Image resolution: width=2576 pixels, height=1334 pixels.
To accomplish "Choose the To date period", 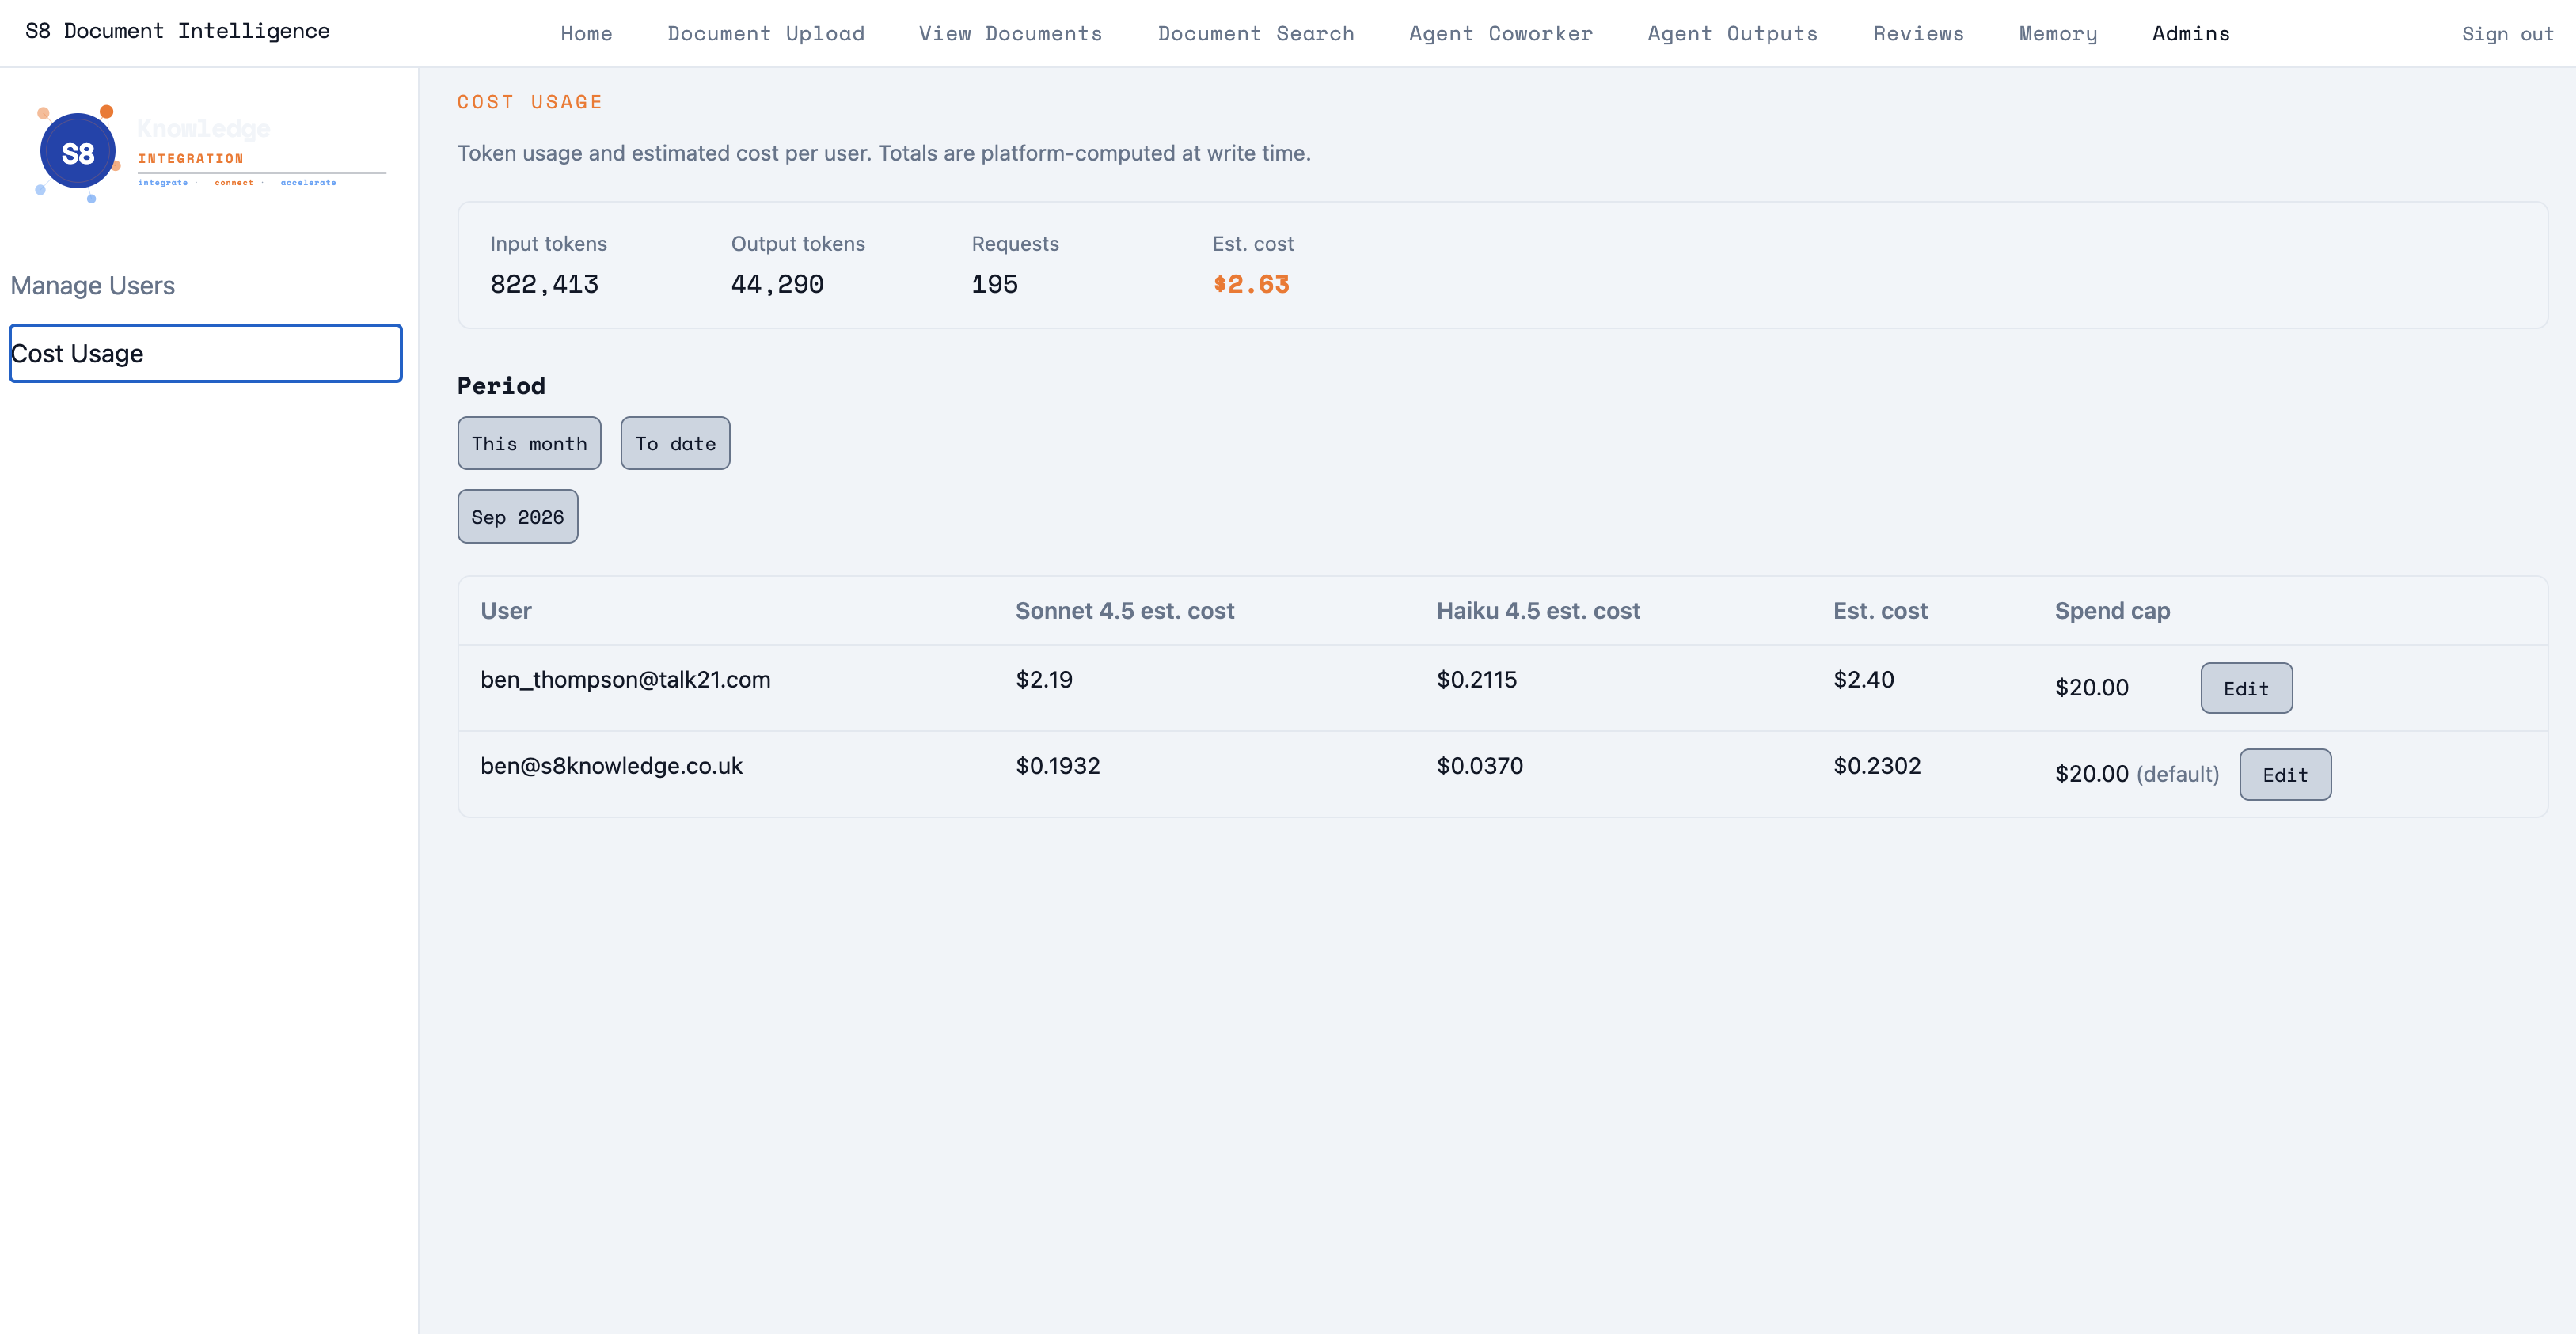I will (x=675, y=444).
